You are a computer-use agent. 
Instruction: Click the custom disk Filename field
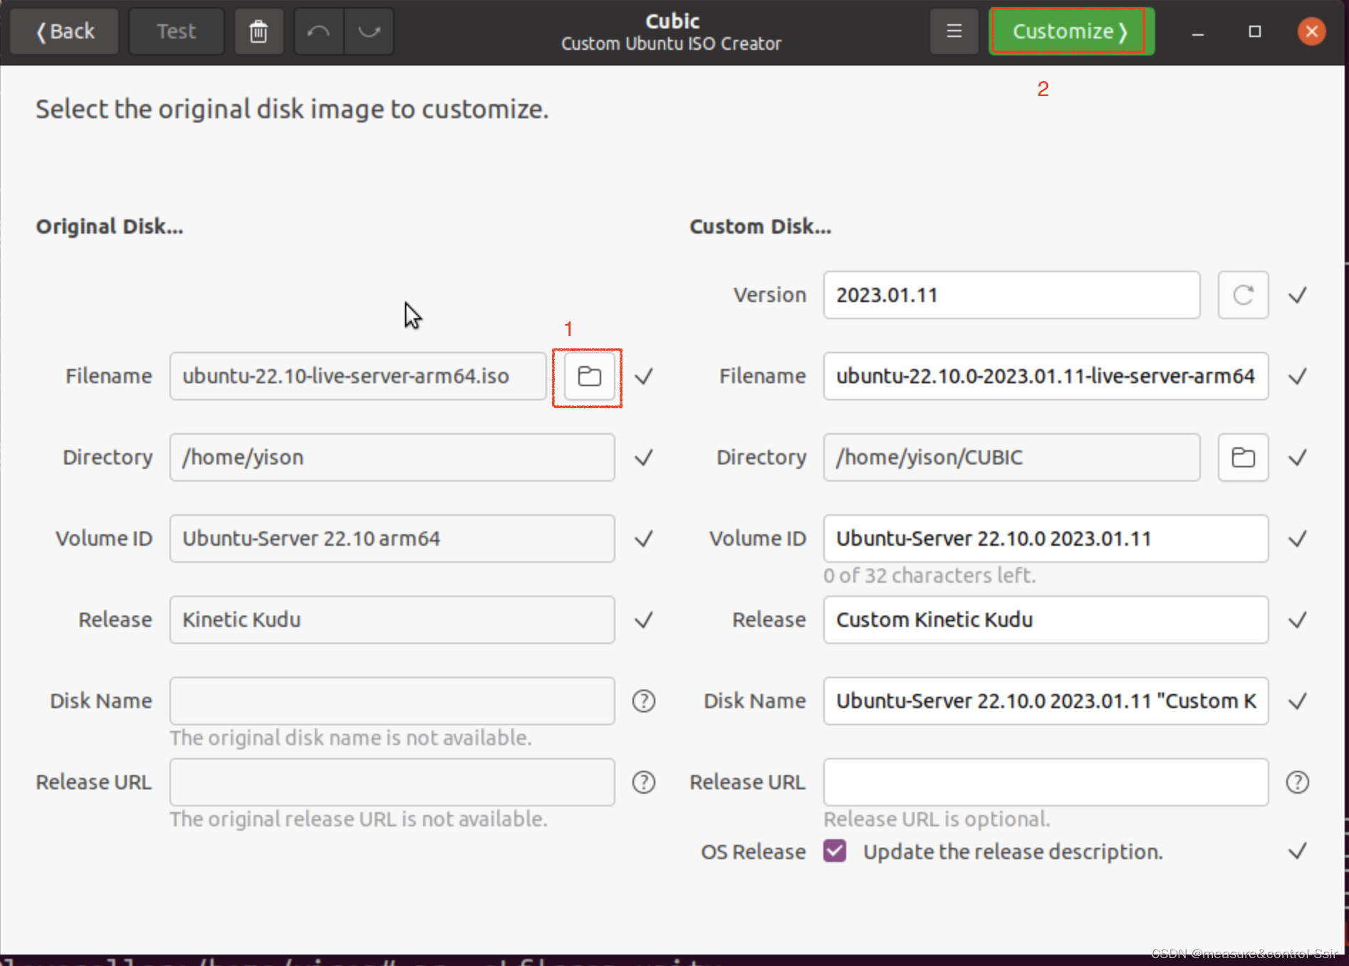pyautogui.click(x=1046, y=376)
